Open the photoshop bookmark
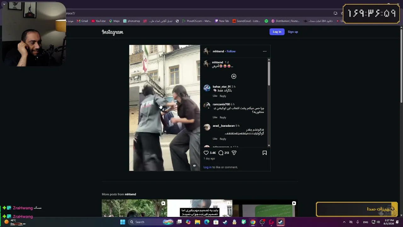 [132, 21]
